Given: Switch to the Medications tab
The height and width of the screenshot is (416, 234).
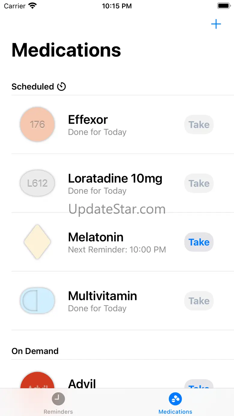Looking at the screenshot, I should [175, 403].
